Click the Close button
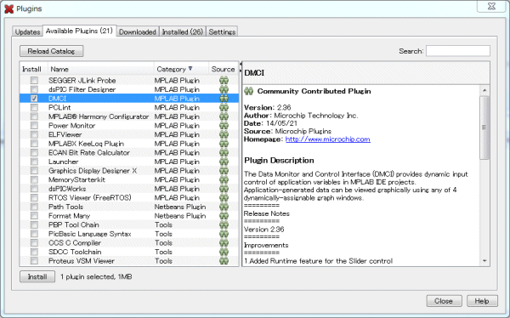The width and height of the screenshot is (510, 318). [x=444, y=301]
